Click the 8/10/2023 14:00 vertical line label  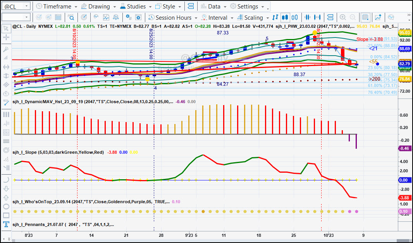coord(74,44)
